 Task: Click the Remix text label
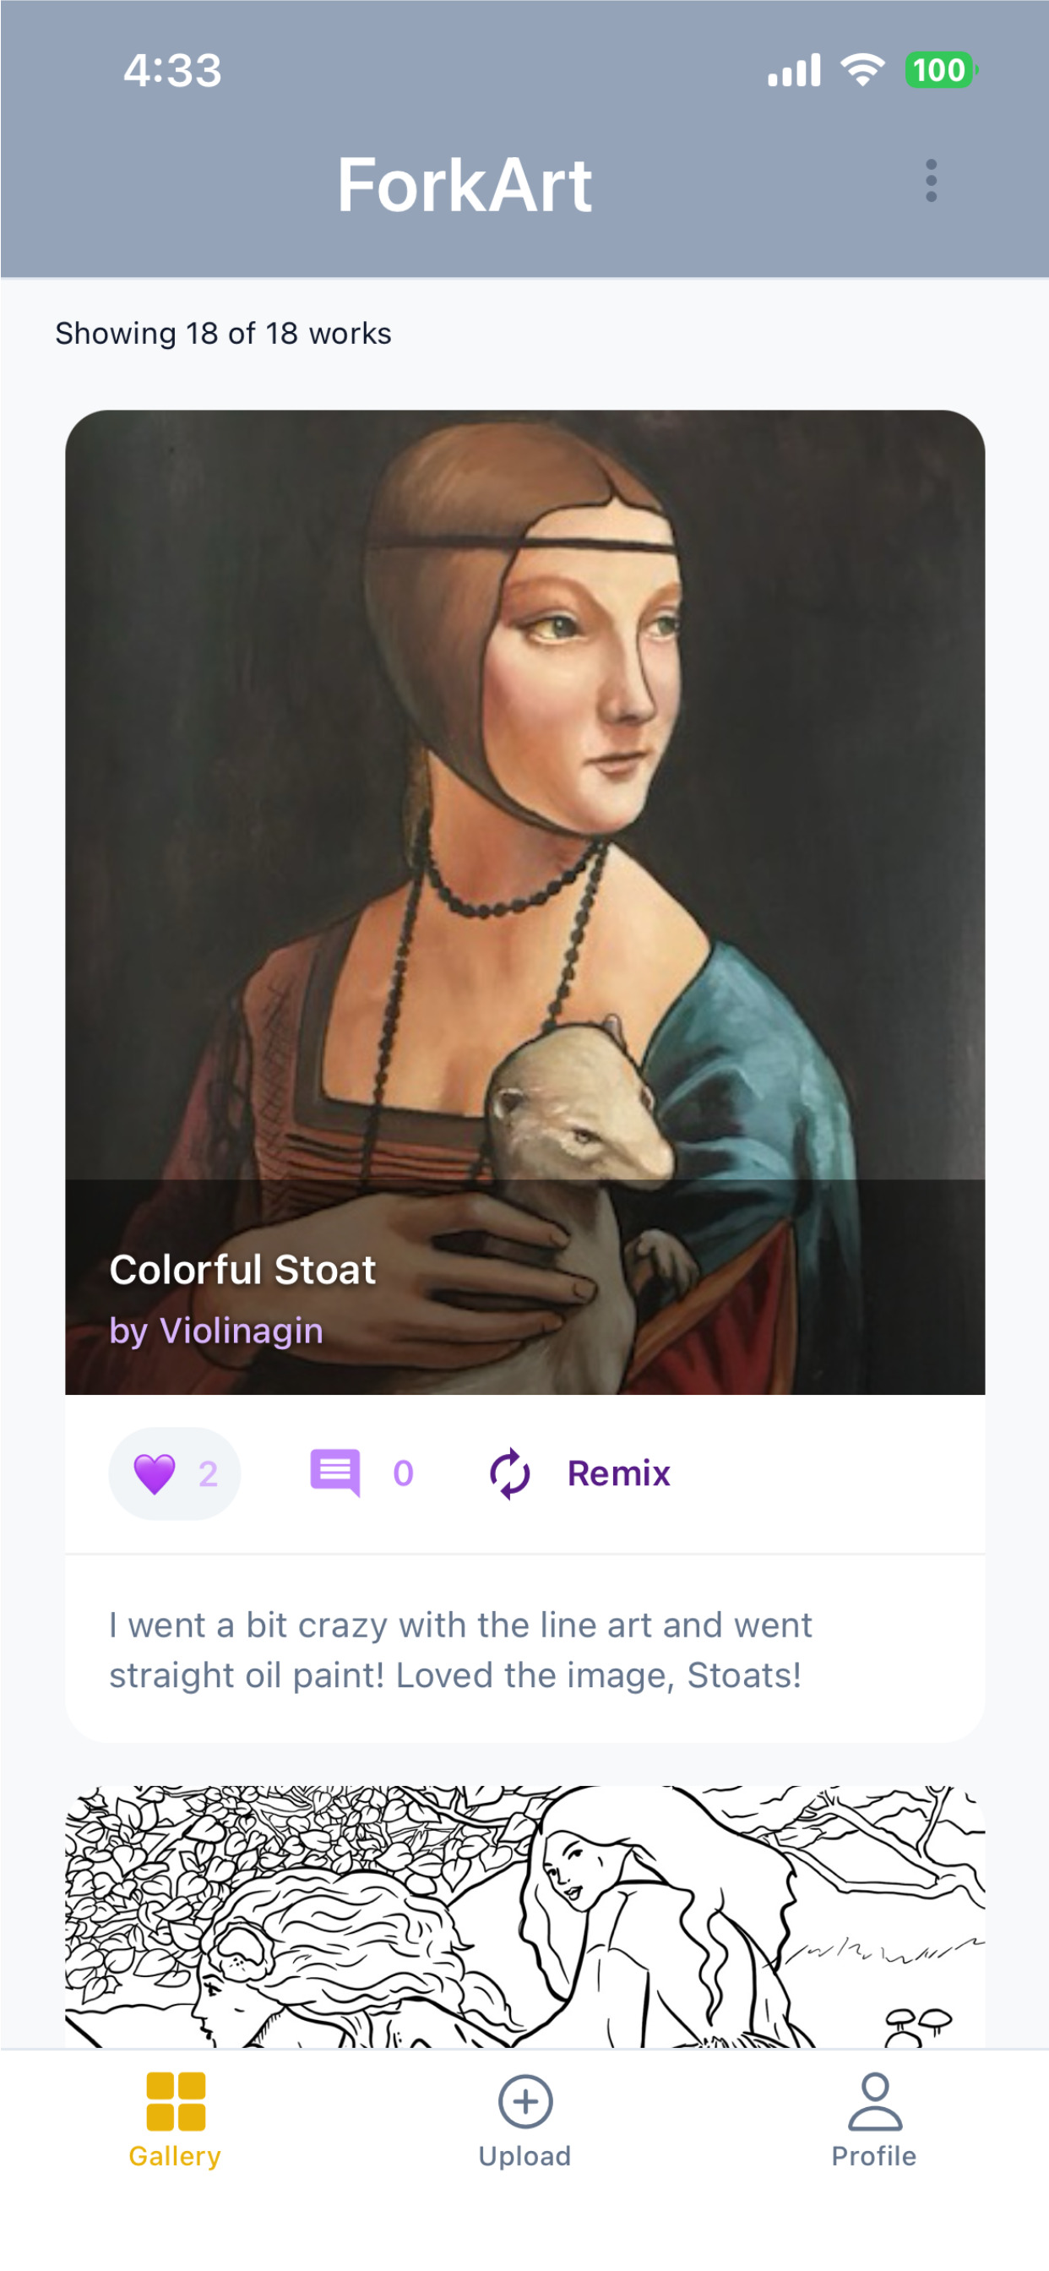[618, 1474]
